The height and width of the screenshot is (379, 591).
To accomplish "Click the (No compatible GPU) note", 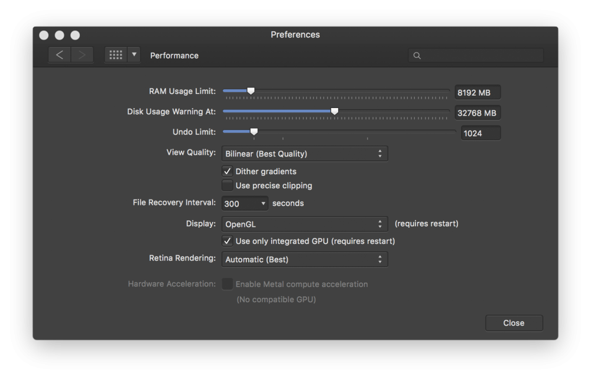I will (x=276, y=299).
